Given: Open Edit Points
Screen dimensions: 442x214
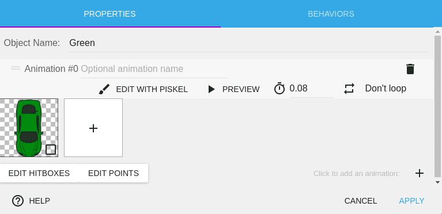Looking at the screenshot, I should tap(114, 173).
